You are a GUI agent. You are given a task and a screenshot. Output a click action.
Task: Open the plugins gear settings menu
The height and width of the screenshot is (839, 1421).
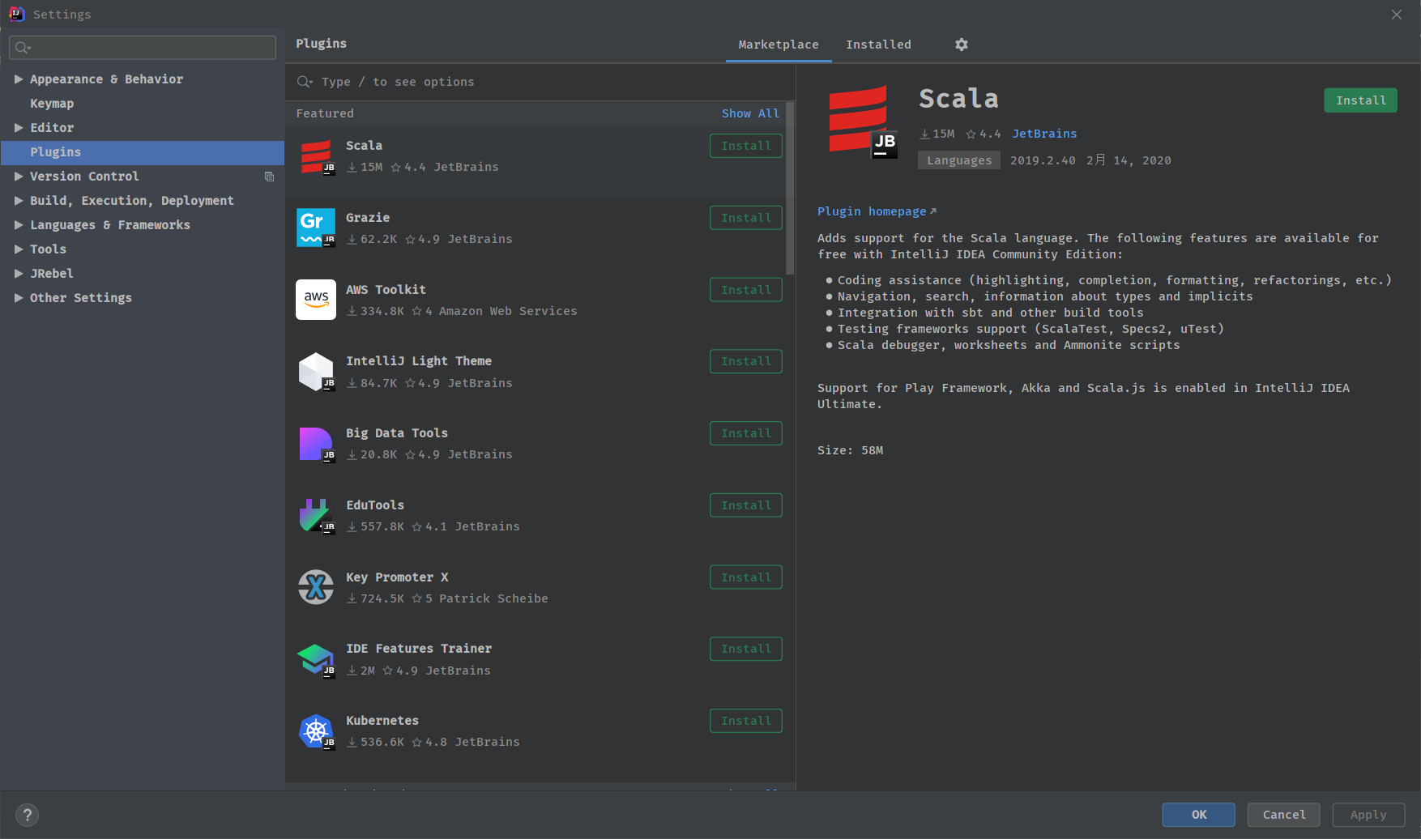pyautogui.click(x=962, y=45)
